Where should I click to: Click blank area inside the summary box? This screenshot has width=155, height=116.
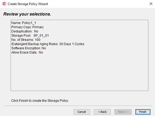tap(79, 72)
